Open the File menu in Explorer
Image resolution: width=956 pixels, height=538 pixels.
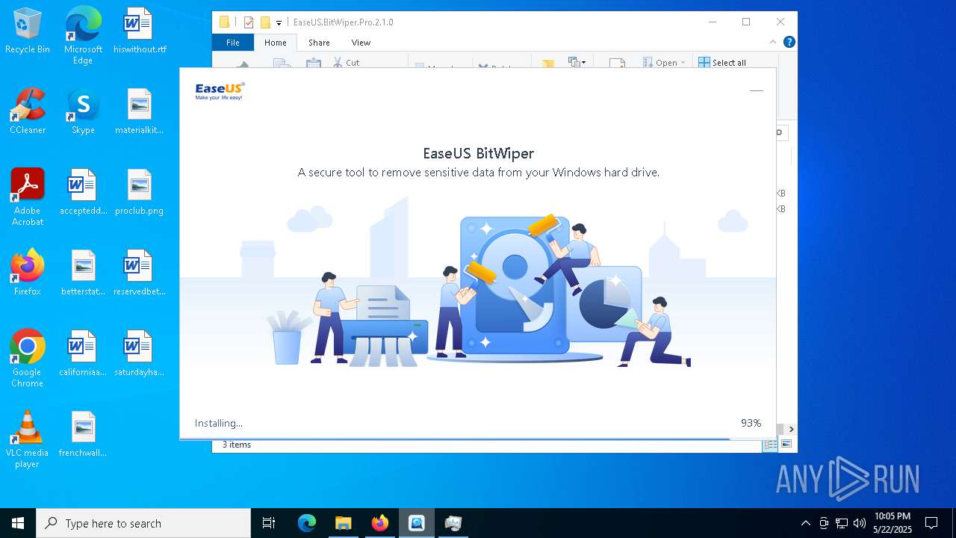[232, 43]
